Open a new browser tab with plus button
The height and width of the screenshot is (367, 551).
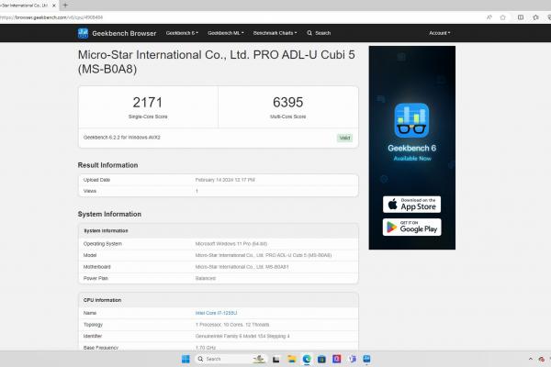point(65,6)
